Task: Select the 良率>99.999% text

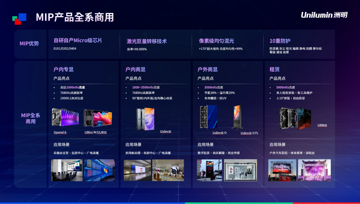Action: point(137,49)
